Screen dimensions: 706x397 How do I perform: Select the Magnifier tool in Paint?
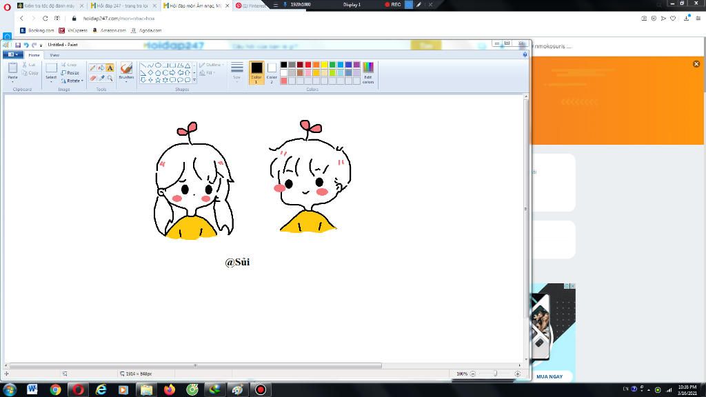110,78
